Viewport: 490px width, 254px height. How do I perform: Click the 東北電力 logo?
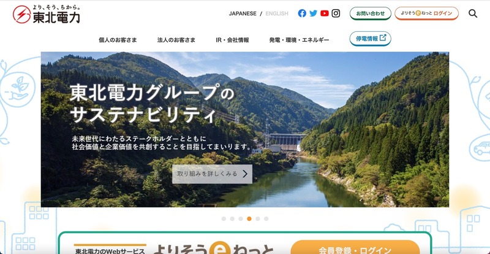(47, 14)
